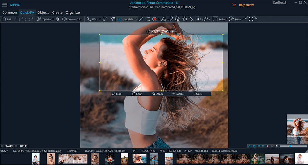Click Zoom in the selection toolbar

click(158, 94)
